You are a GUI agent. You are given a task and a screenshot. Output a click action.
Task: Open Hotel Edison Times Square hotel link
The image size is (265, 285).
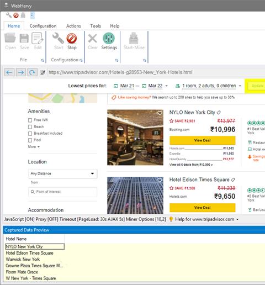199,180
